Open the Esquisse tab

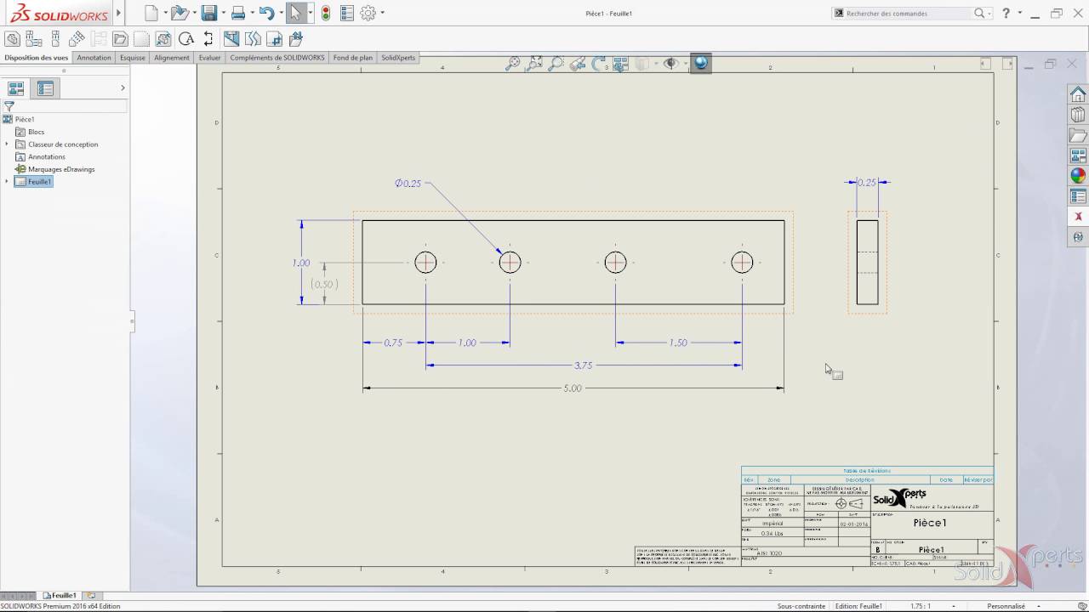pyautogui.click(x=132, y=58)
